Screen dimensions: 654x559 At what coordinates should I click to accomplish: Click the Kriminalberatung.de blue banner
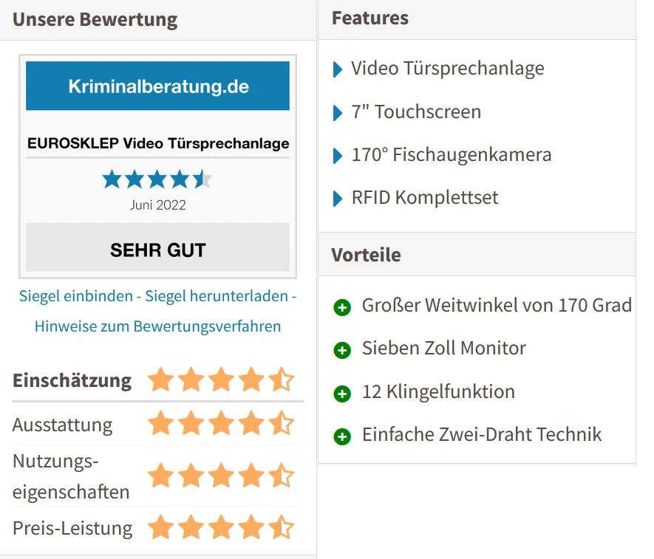point(157,86)
